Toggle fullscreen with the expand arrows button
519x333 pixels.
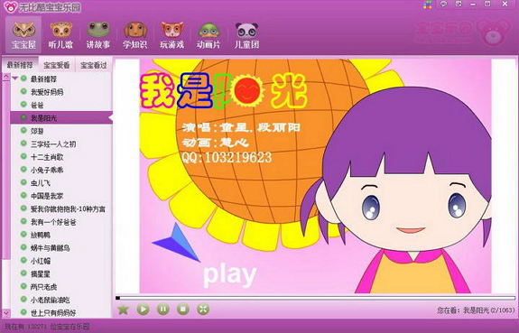click(203, 310)
